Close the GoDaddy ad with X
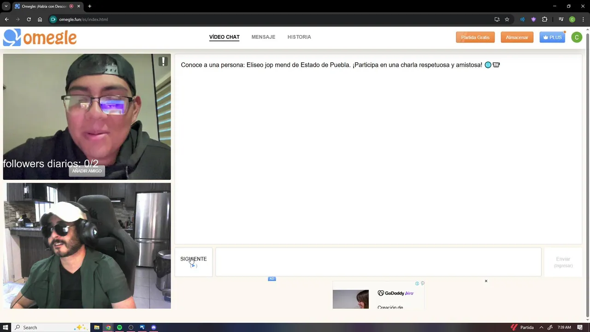This screenshot has width=590, height=332. [x=486, y=281]
